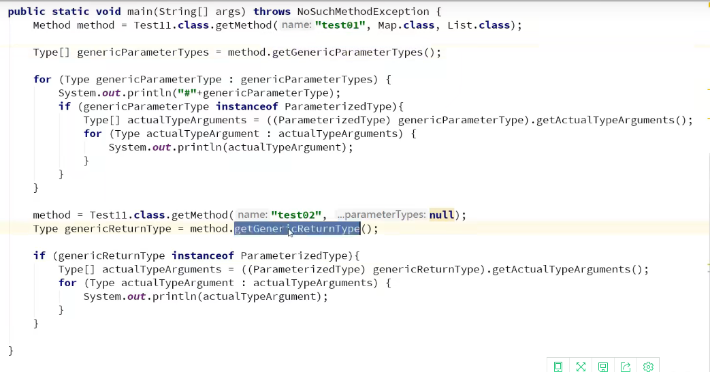Click (ParameterizedType) cast before genericParameterType
710x372 pixels.
pos(332,120)
